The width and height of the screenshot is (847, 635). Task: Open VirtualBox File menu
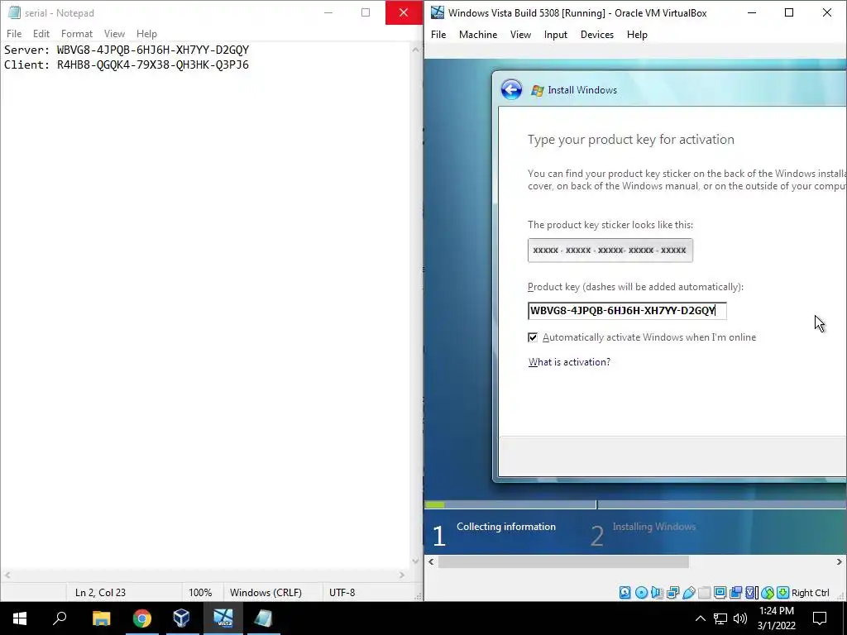[x=438, y=35]
